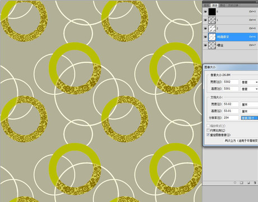Click resolution field showing 254

(231, 118)
